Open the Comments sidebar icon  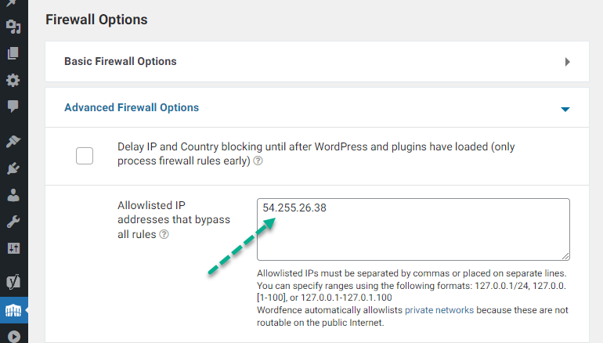[13, 107]
